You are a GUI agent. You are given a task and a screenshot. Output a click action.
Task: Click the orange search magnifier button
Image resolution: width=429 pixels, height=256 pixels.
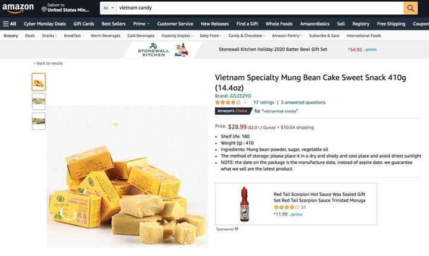411,8
